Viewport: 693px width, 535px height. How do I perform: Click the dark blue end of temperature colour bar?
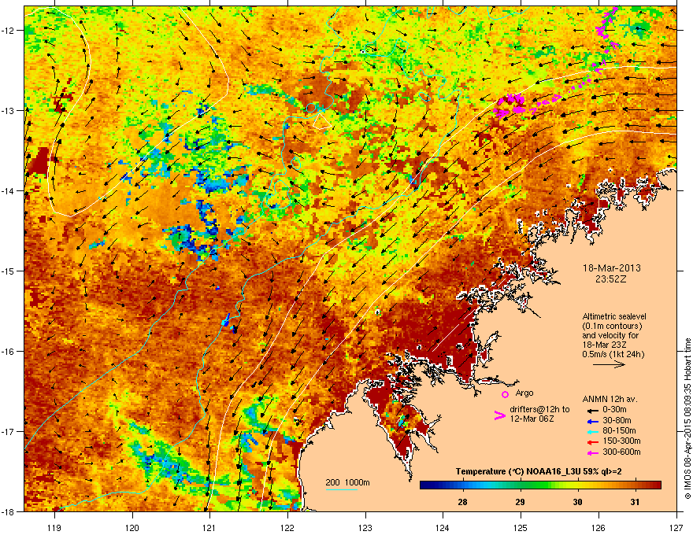427,485
